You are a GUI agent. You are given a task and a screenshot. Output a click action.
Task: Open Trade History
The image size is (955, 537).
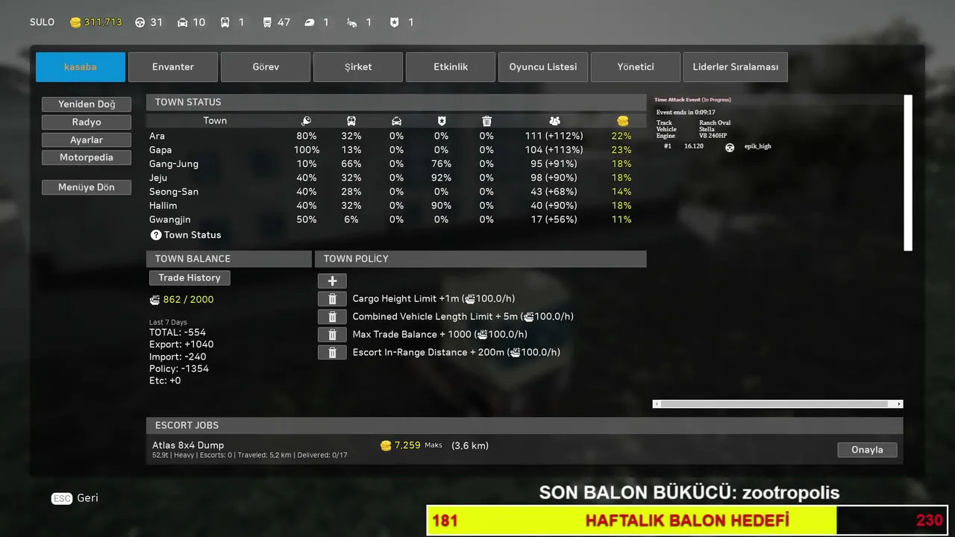tap(190, 277)
